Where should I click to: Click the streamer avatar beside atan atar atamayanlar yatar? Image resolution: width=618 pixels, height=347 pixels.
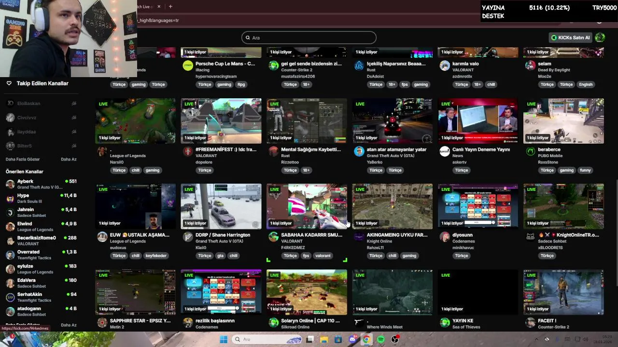[x=359, y=152]
